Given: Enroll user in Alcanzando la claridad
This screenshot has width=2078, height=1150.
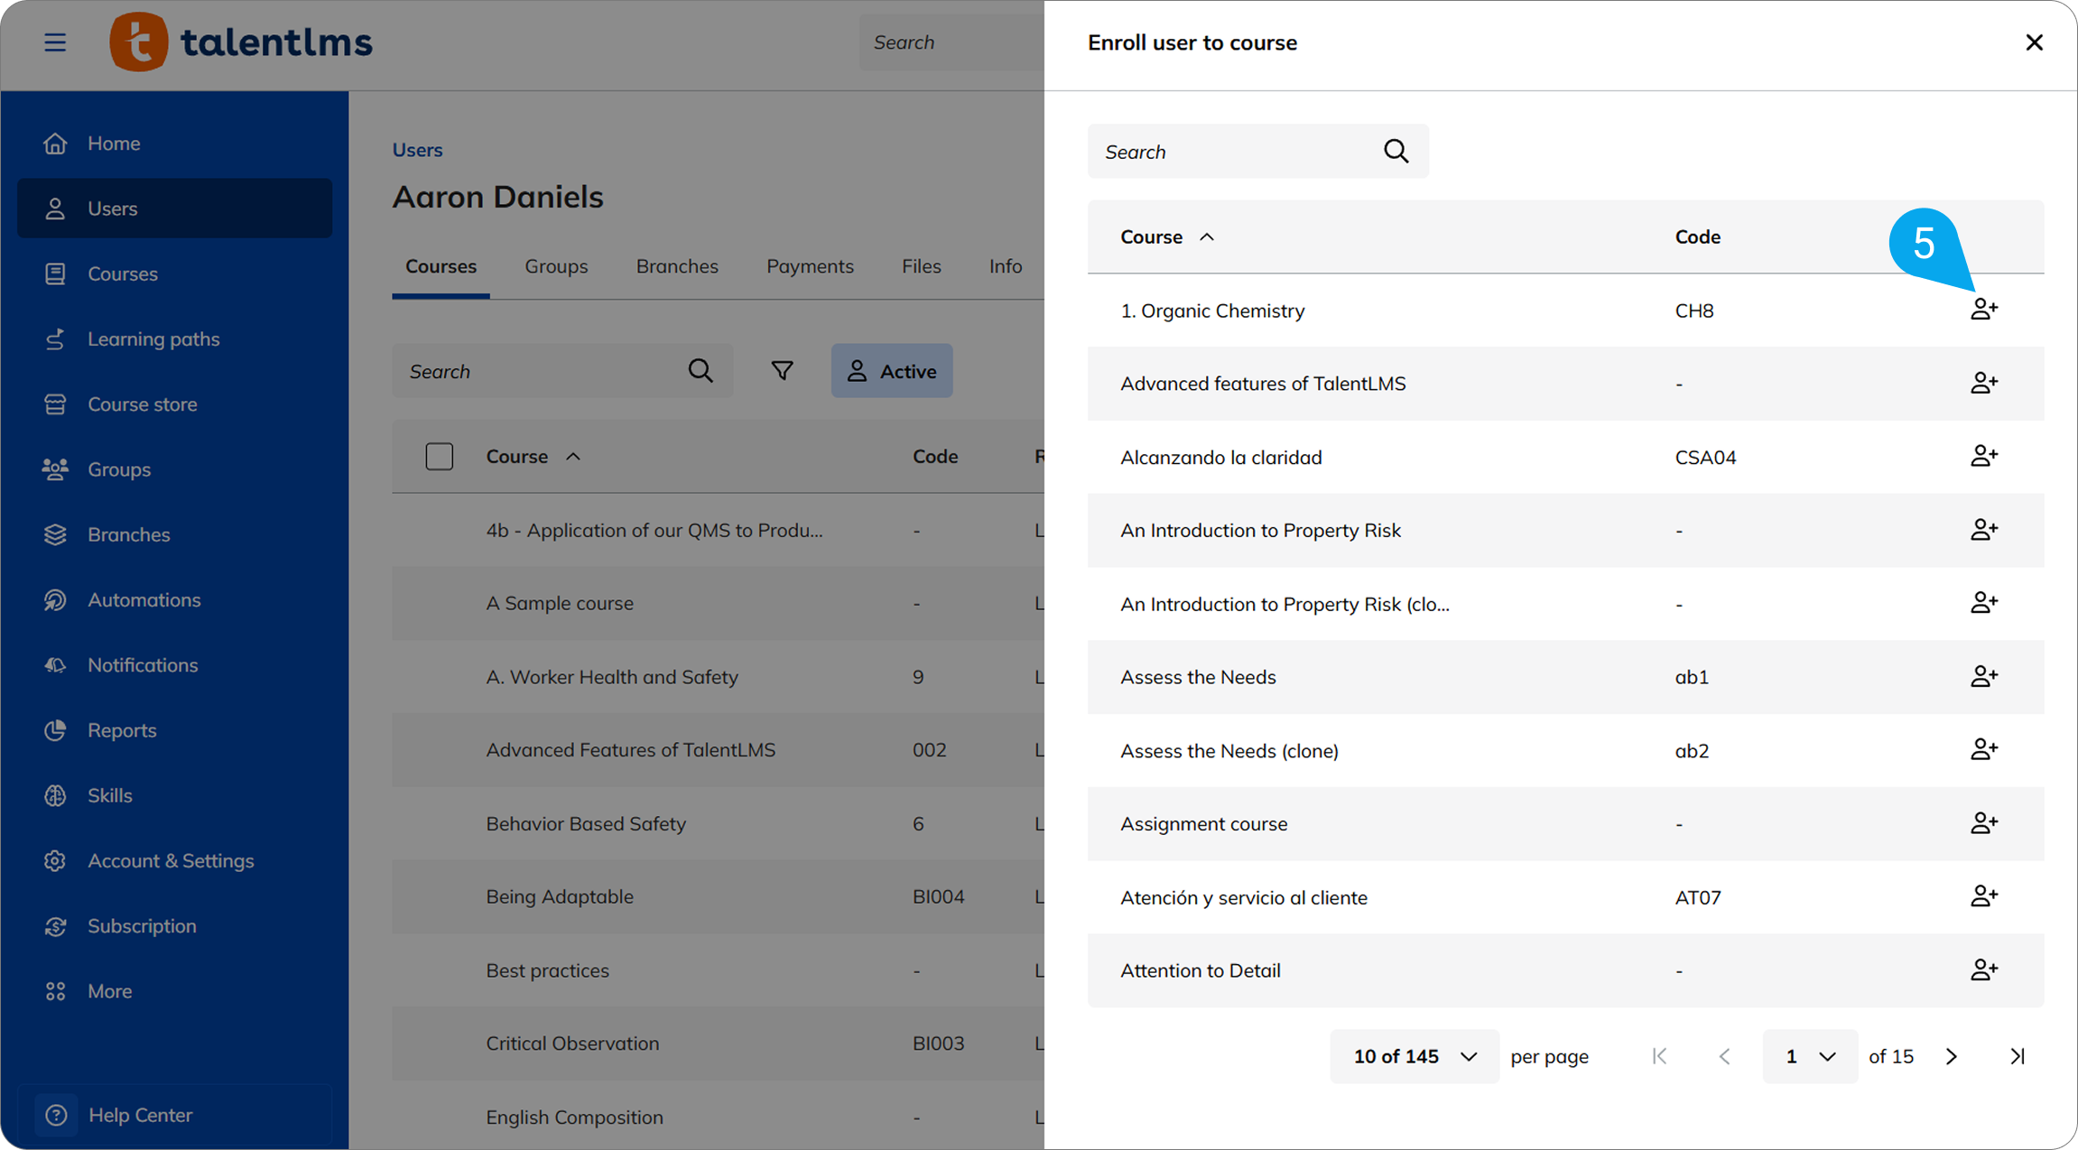Looking at the screenshot, I should click(1983, 456).
